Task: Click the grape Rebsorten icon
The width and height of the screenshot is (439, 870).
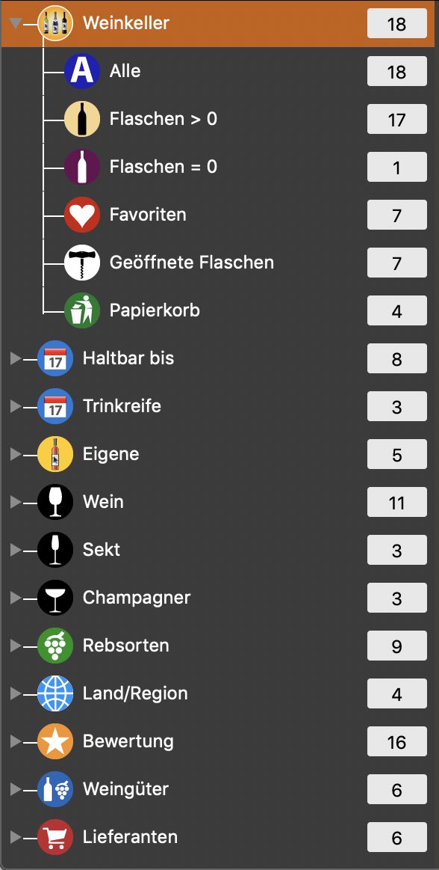Action: [55, 646]
